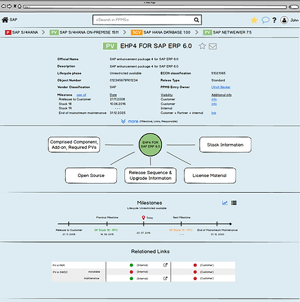Click green Internal dot in PV in PAM row

click(131, 265)
